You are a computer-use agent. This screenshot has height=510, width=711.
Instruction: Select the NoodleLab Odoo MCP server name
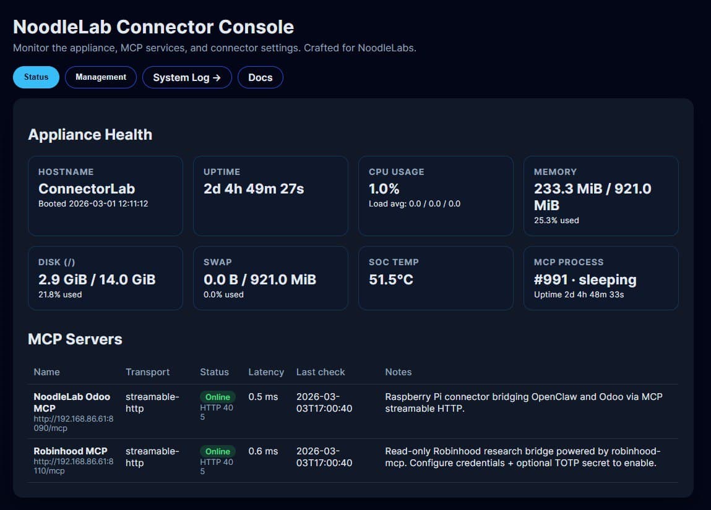pos(72,402)
